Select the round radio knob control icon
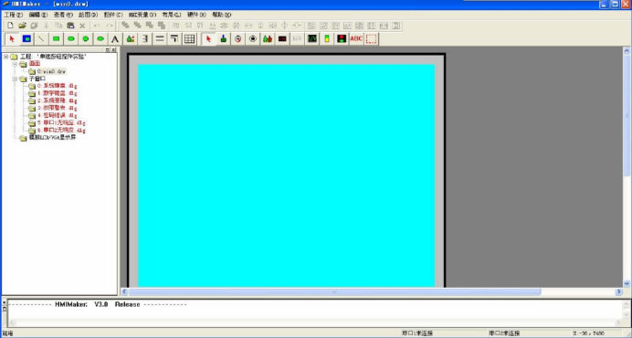This screenshot has height=338, width=632. coord(253,38)
